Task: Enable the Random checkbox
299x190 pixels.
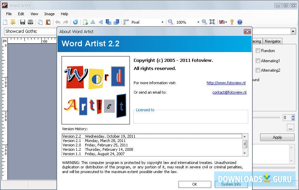Action: (258, 51)
